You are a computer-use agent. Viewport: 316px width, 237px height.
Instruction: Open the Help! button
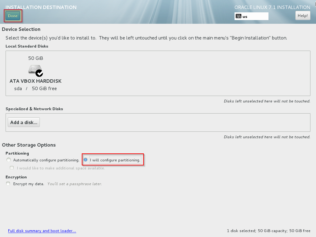303,16
